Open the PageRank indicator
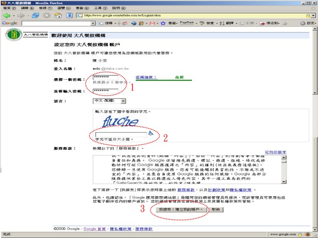 (x=187, y=23)
